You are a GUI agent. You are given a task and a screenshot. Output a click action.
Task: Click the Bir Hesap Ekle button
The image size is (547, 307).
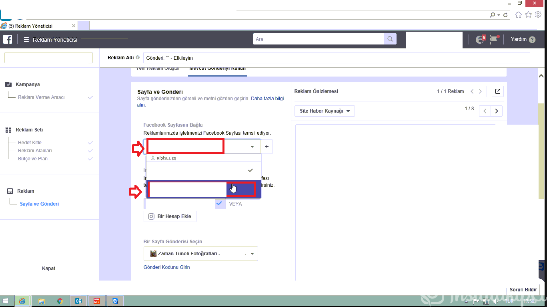pos(170,216)
